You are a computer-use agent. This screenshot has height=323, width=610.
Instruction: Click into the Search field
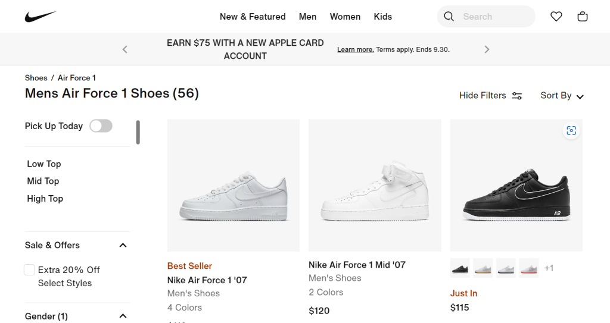494,17
